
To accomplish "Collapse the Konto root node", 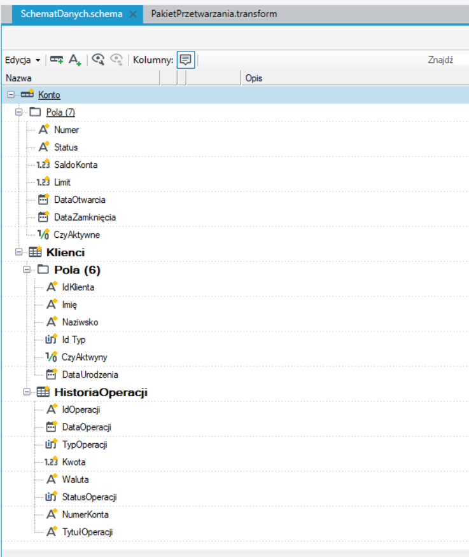I will point(11,95).
